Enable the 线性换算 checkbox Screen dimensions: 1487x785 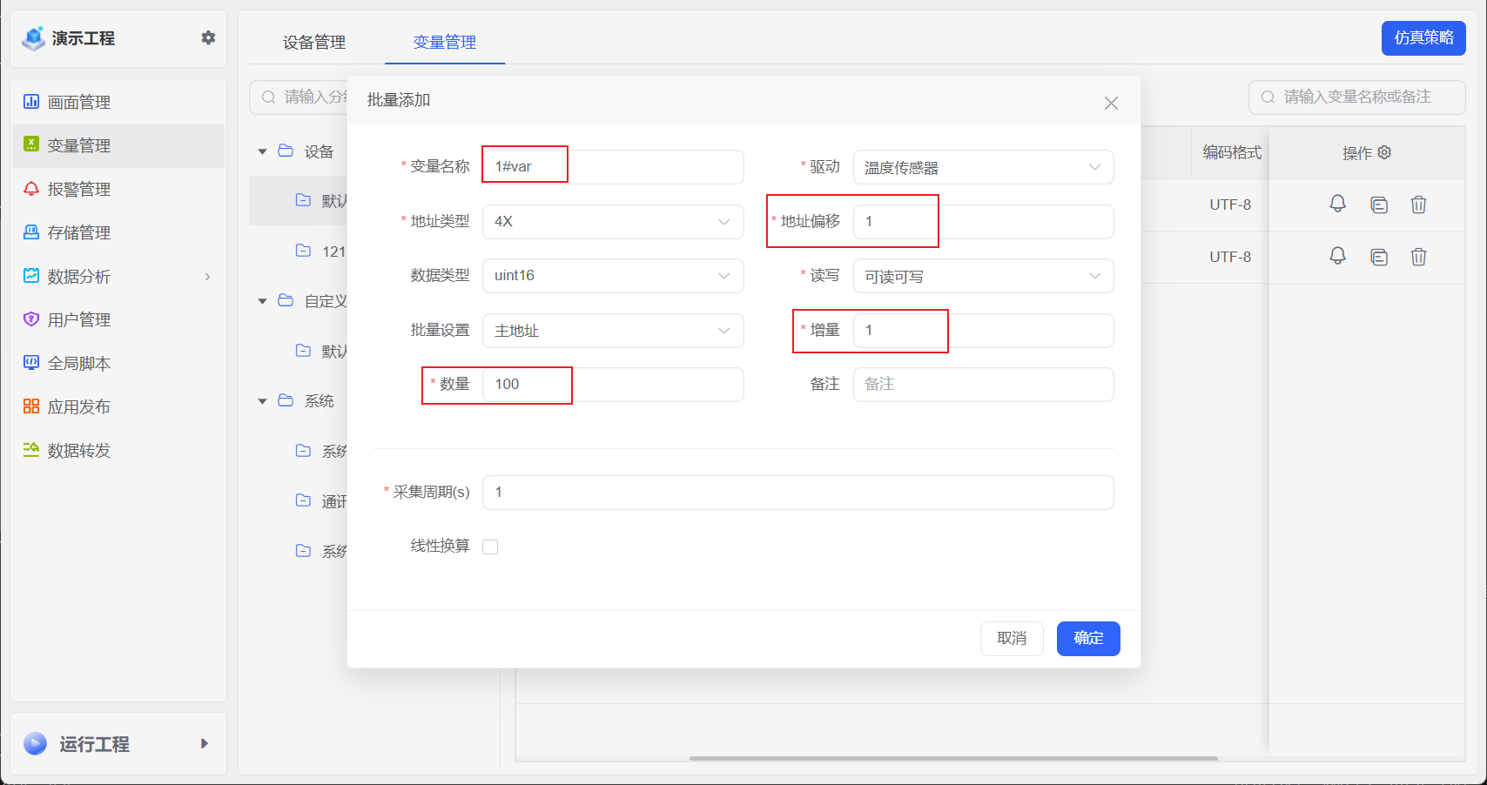(490, 546)
